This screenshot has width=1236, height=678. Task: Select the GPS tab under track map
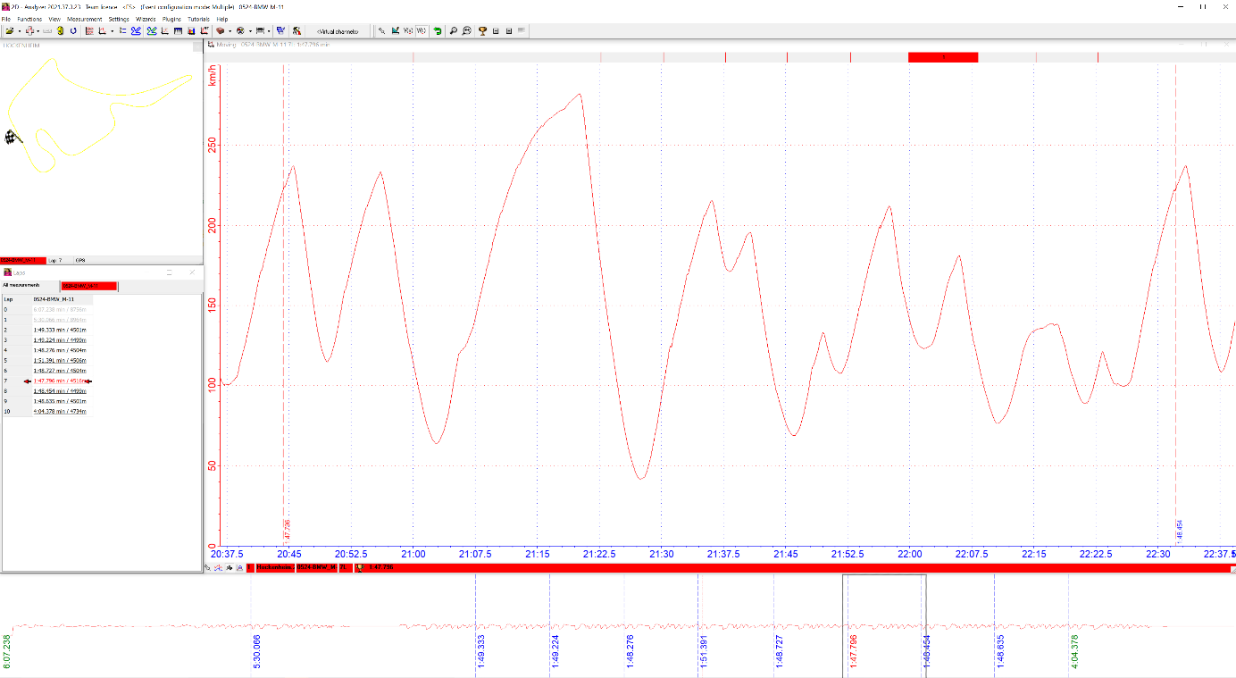(x=80, y=260)
